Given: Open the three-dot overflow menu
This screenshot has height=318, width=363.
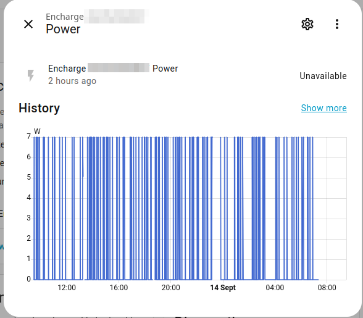Looking at the screenshot, I should pos(337,24).
